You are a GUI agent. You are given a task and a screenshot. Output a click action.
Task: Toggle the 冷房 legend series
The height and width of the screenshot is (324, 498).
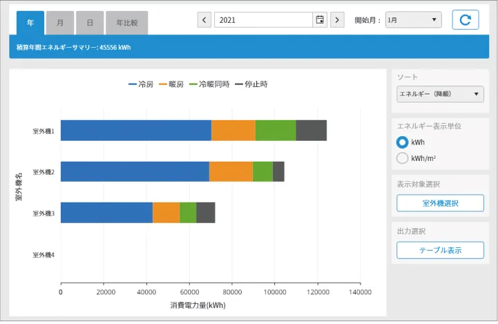tap(141, 84)
